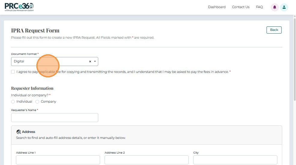296x165 pixels.
Task: Open the FAQ menu item
Action: 259,7
